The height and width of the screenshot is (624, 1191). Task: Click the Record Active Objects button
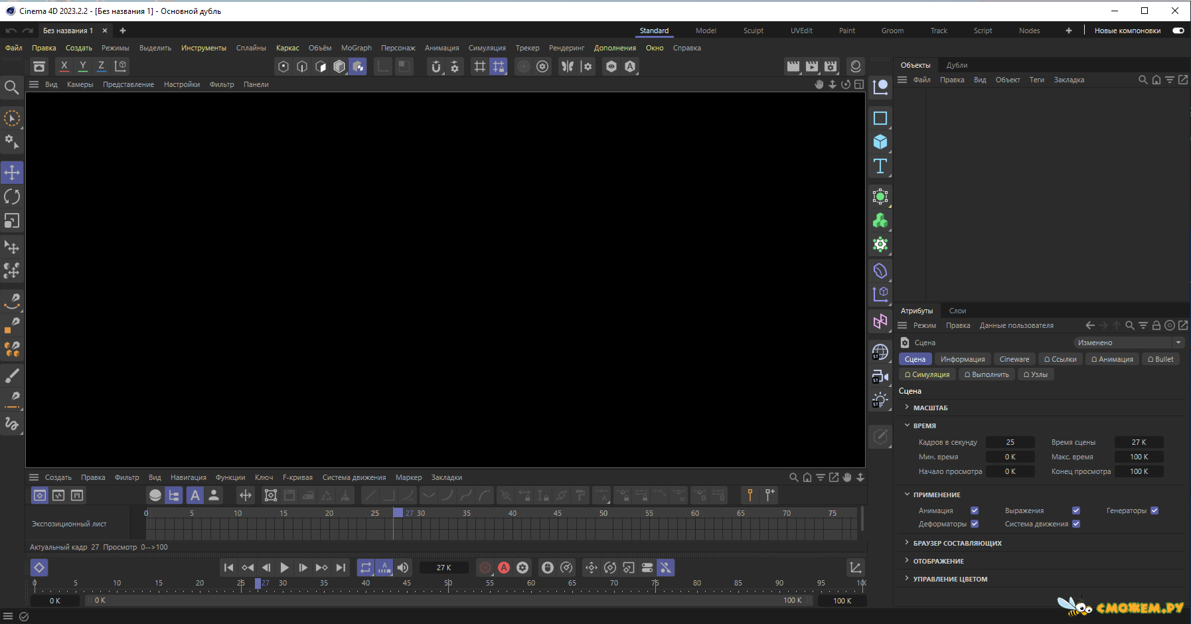pos(485,568)
